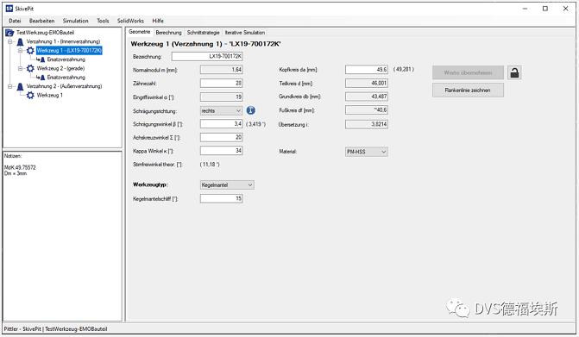Click the blue info icon beside Schrägungsrichtung
579x337 pixels.
click(251, 110)
